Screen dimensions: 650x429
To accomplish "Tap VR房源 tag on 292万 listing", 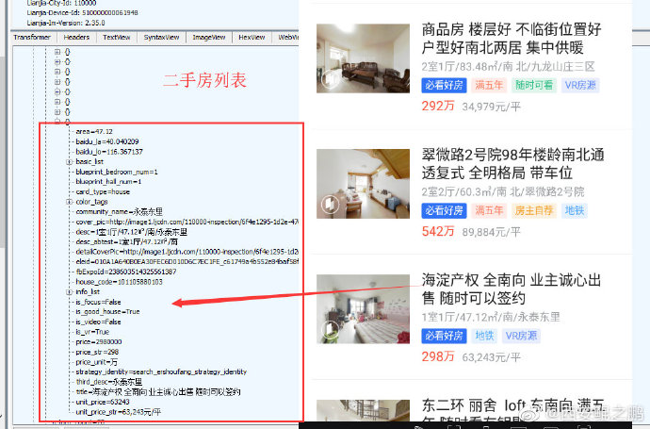I will point(580,86).
